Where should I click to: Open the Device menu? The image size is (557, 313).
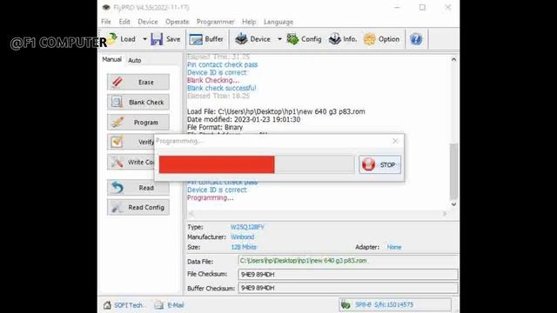click(148, 22)
